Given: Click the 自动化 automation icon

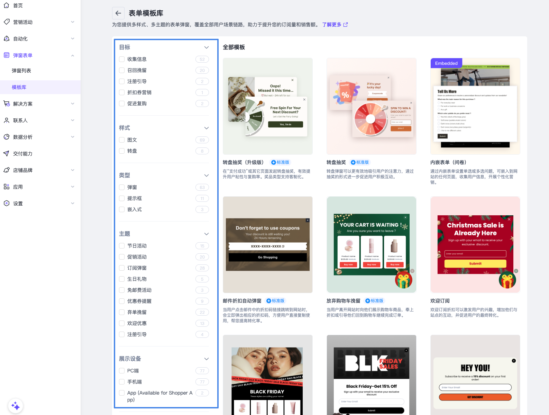Looking at the screenshot, I should (x=7, y=39).
